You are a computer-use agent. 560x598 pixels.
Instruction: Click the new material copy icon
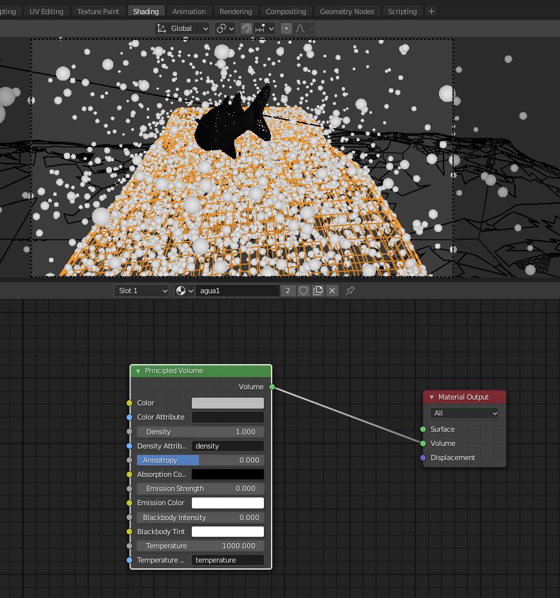[x=318, y=291]
